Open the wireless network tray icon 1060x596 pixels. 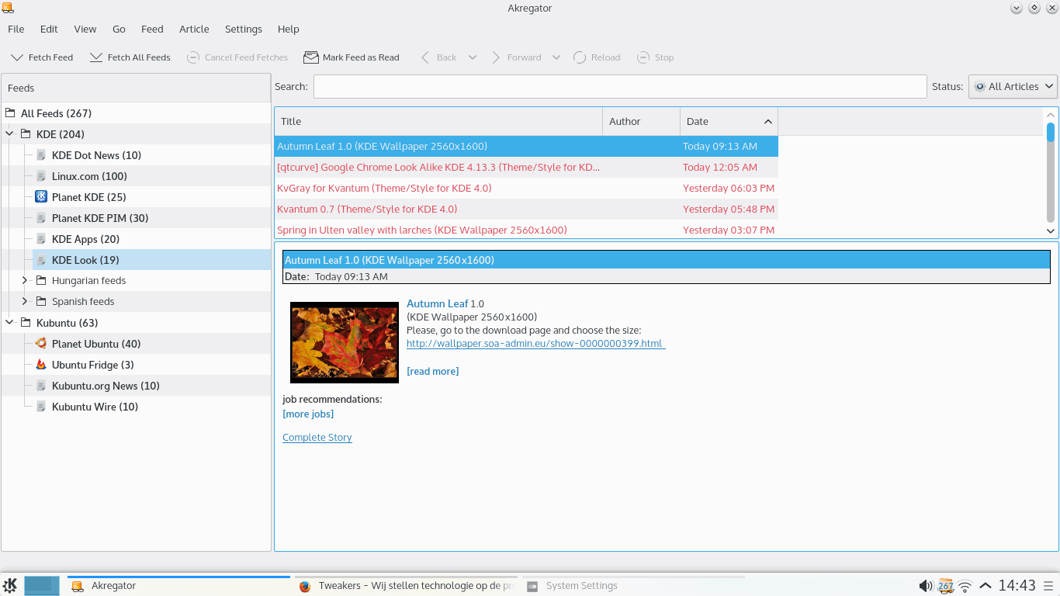[965, 586]
